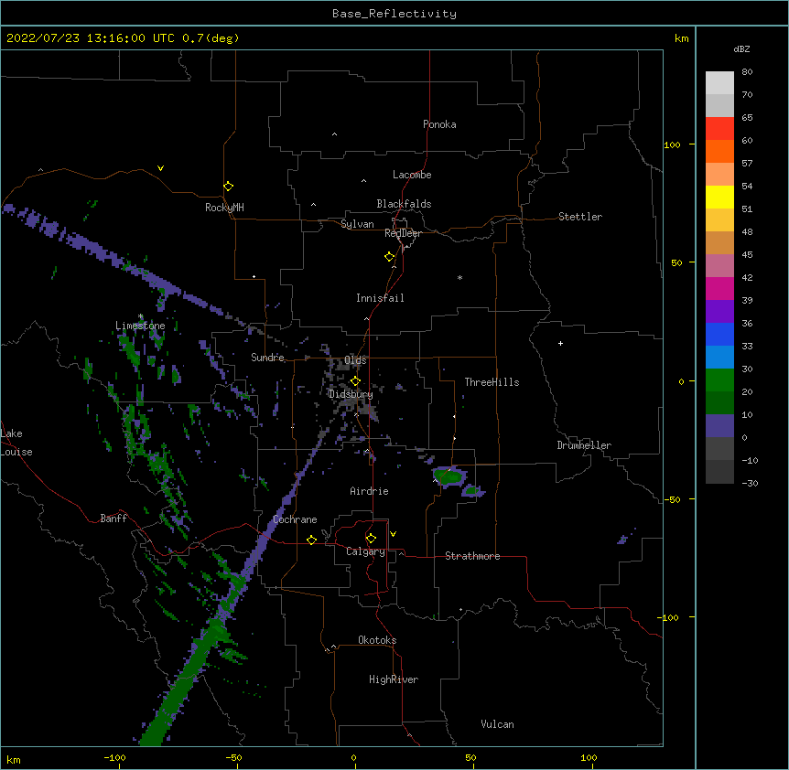
Task: Click the Olds town label
Action: 355,360
